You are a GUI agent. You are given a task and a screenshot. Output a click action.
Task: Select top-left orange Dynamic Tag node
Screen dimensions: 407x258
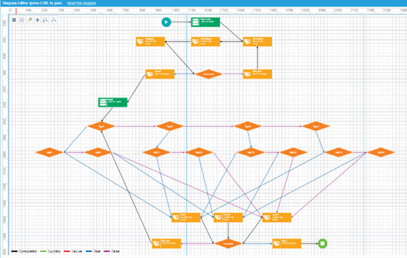(x=150, y=42)
